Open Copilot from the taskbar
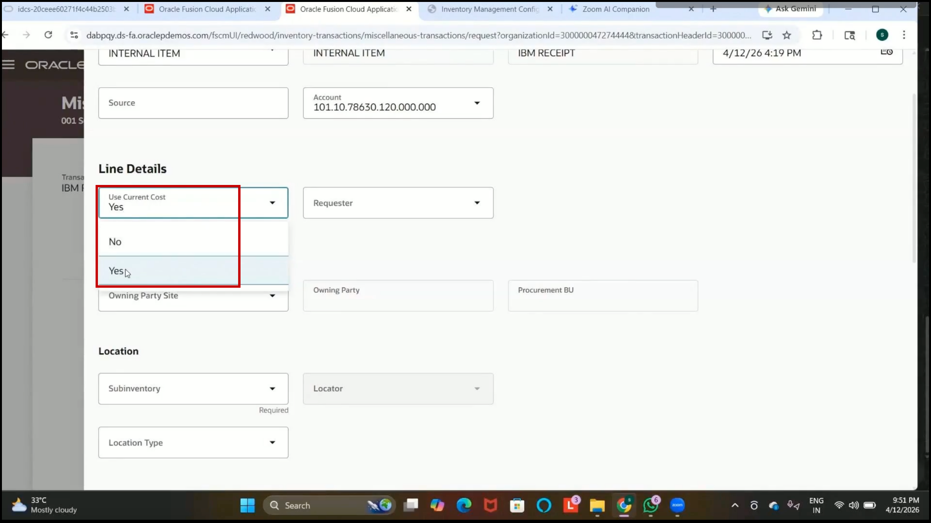Image resolution: width=931 pixels, height=523 pixels. 437,506
